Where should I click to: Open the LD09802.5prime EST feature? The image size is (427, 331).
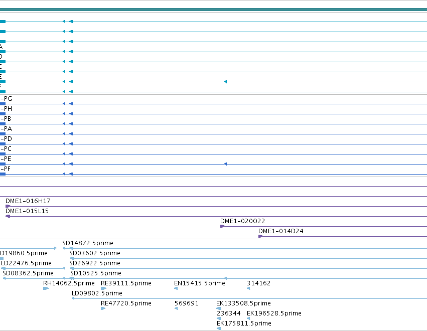(97, 293)
